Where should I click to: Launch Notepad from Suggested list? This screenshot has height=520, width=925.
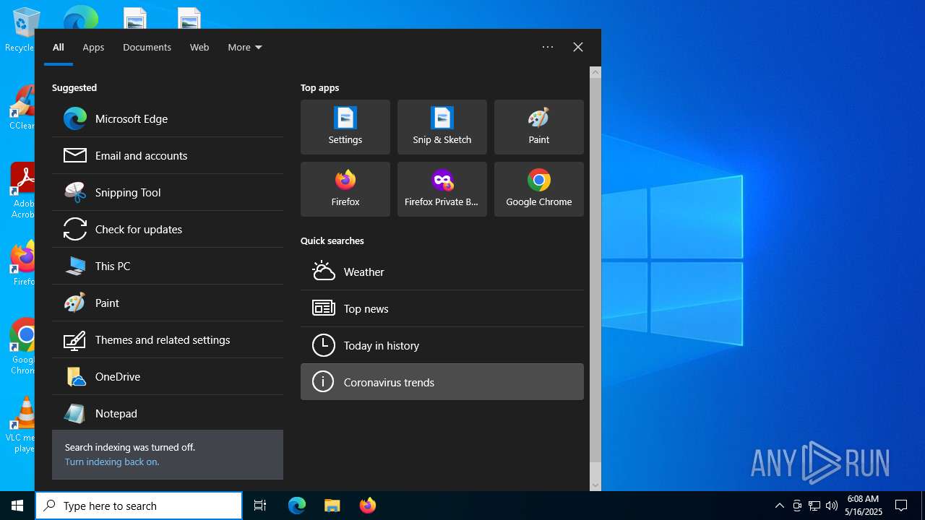point(168,413)
